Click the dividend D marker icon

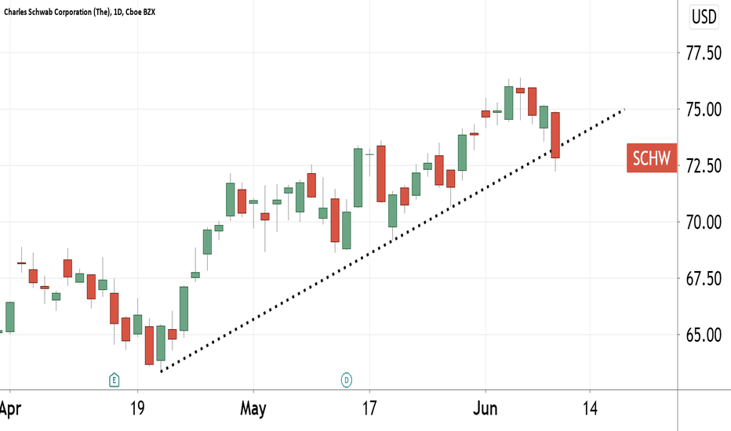coord(346,380)
